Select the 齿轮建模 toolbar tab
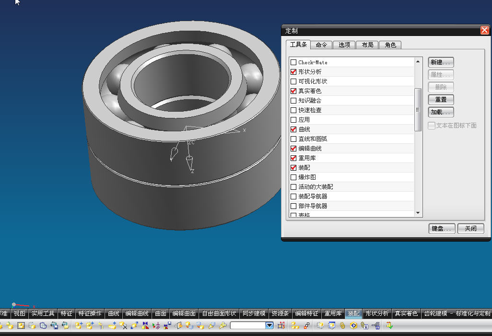This screenshot has width=492, height=336. (x=457, y=313)
